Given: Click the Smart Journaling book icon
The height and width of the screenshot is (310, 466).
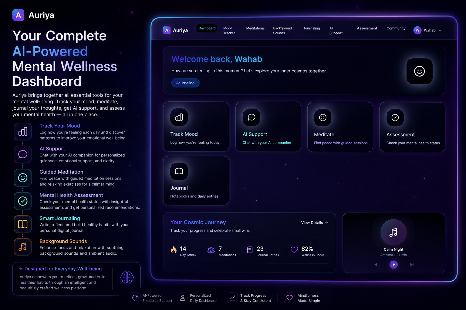Looking at the screenshot, I should (23, 224).
